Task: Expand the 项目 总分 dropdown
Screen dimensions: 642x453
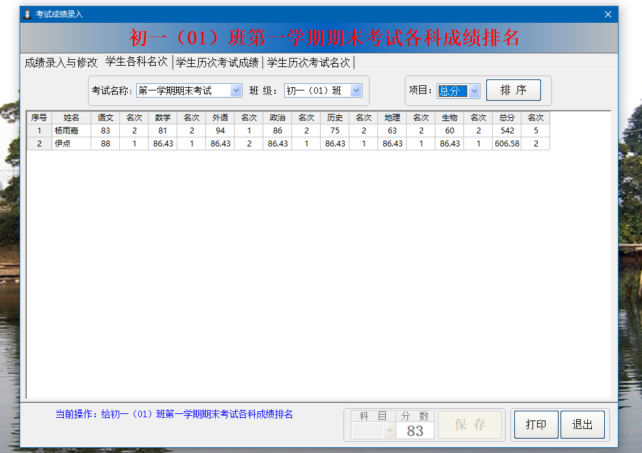Action: [x=474, y=91]
